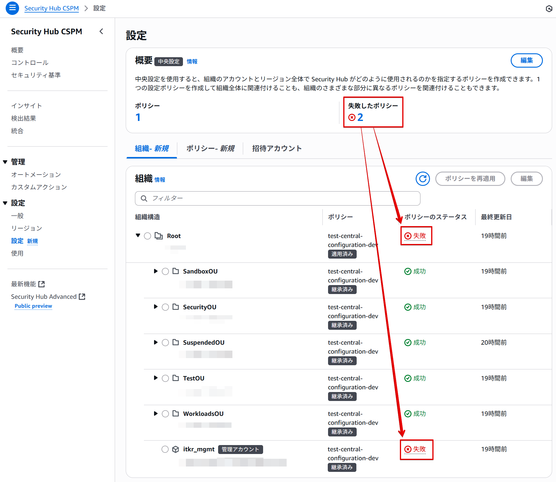The height and width of the screenshot is (482, 556).
Task: Focus the フィルター search field
Action: (x=277, y=198)
